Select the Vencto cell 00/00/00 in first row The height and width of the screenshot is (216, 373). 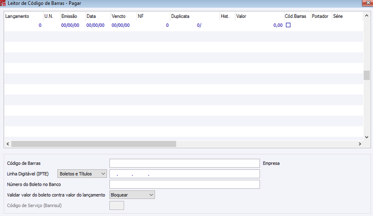[x=121, y=25]
